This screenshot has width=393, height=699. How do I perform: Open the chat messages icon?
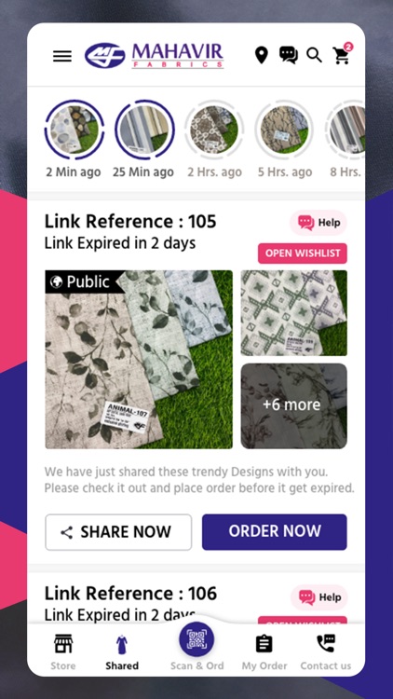coord(289,55)
